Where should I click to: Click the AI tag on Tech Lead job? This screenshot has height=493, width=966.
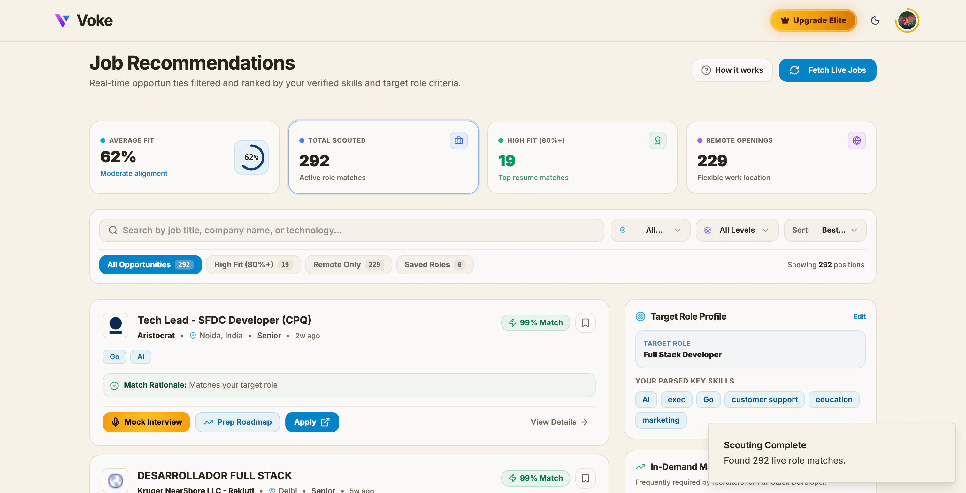click(x=141, y=357)
